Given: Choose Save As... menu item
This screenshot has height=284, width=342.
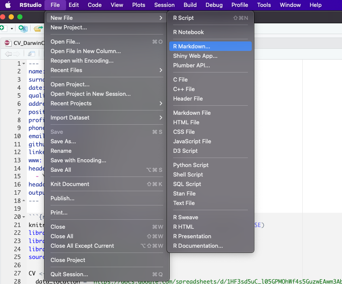Looking at the screenshot, I should (107, 142).
